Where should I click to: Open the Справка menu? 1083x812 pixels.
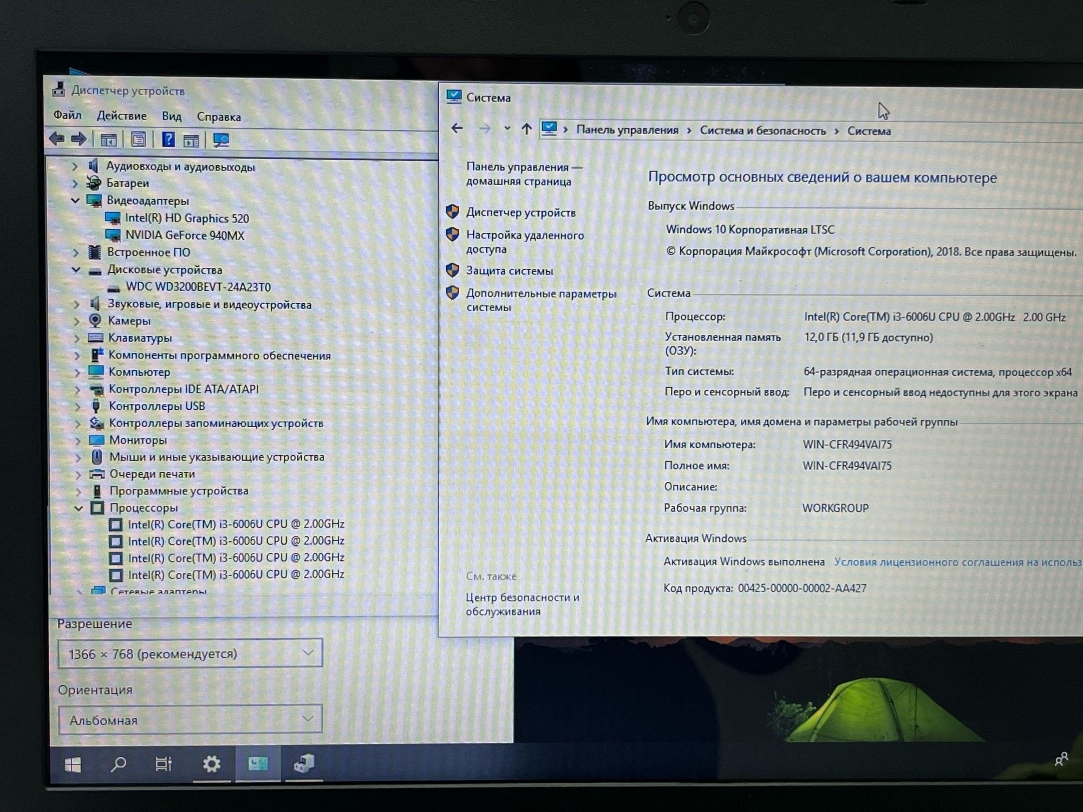[219, 117]
